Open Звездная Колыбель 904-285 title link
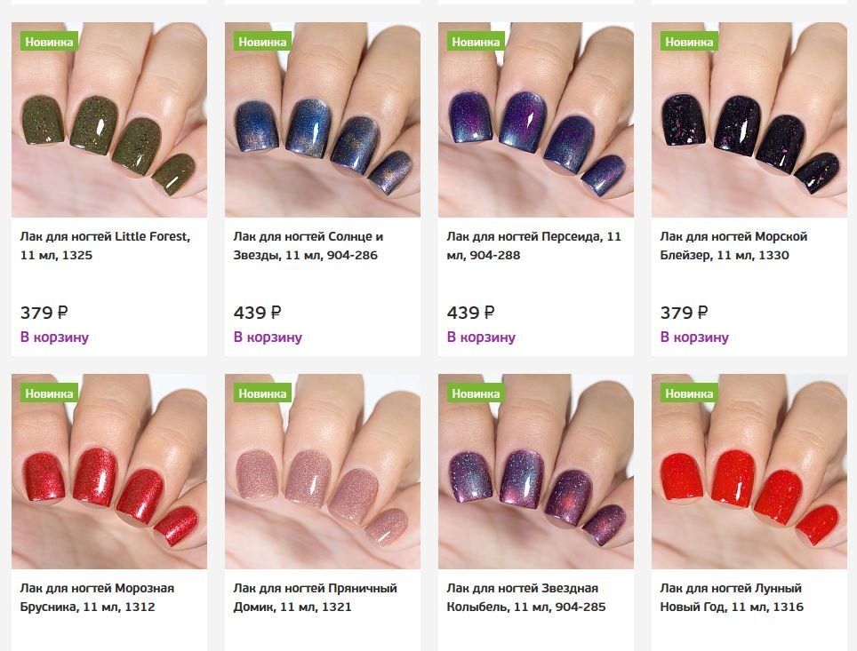This screenshot has height=651, width=857. pyautogui.click(x=526, y=598)
